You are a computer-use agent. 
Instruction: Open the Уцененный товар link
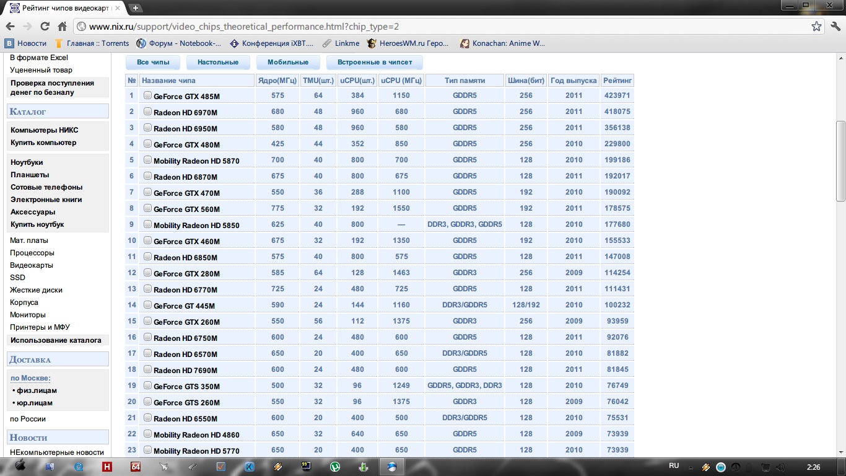click(41, 70)
